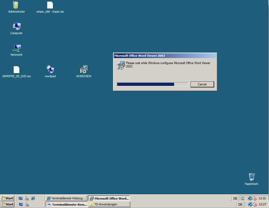Click network tray icon next to 13:32
The height and width of the screenshot is (208, 269).
[250, 198]
